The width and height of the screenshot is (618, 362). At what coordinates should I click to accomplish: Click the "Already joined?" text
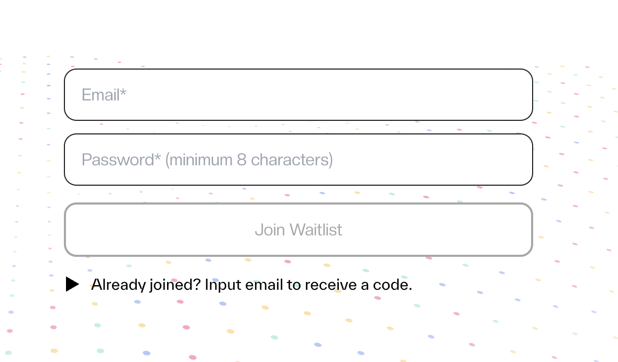pos(146,285)
